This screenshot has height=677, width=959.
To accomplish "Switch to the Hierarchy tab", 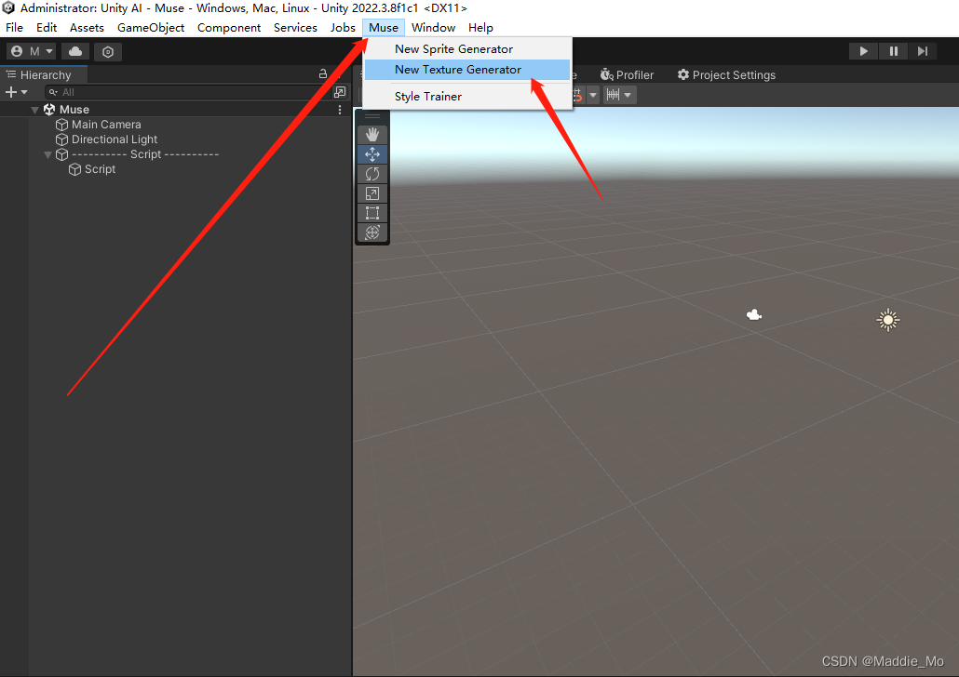I will 44,74.
